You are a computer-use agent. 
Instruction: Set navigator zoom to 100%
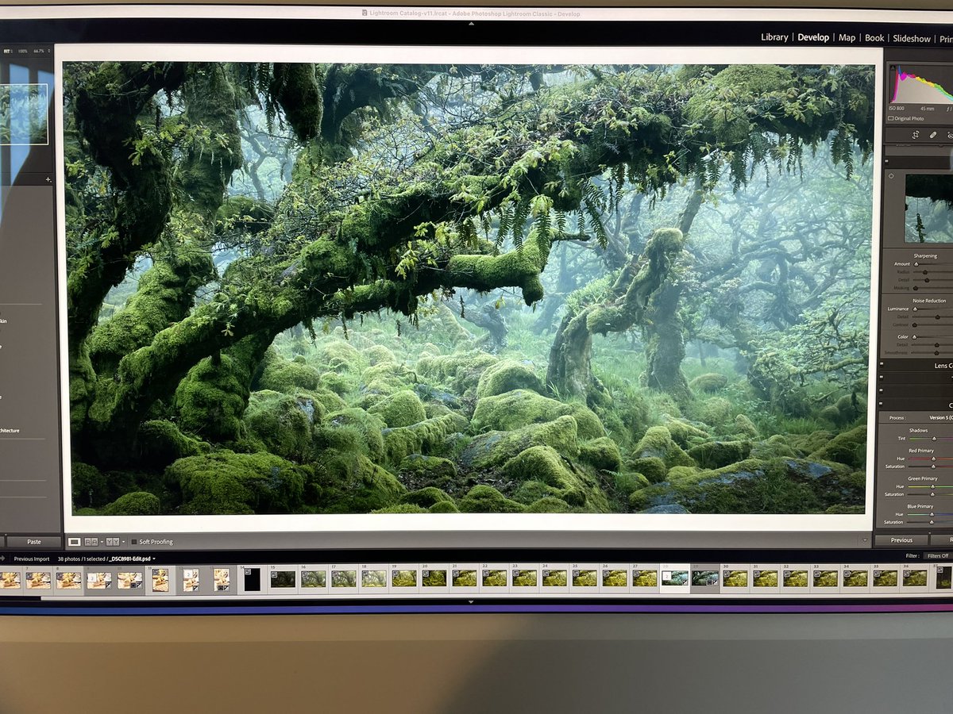click(22, 52)
